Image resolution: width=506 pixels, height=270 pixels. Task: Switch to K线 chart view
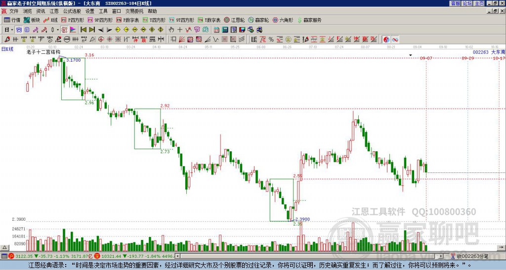click(50, 20)
